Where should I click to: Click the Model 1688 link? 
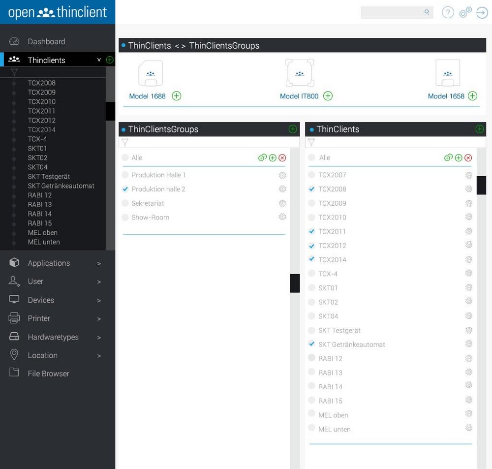point(147,96)
